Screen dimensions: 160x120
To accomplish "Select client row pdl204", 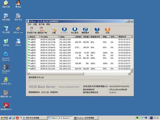I will [x=79, y=40].
